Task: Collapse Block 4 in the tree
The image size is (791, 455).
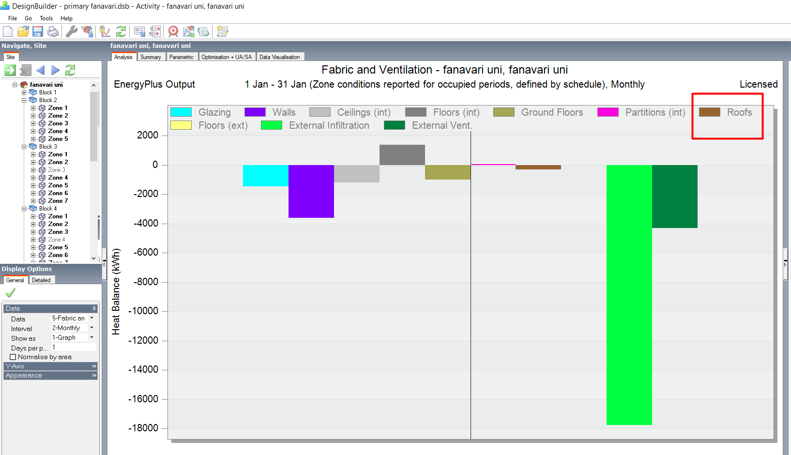Action: [24, 209]
